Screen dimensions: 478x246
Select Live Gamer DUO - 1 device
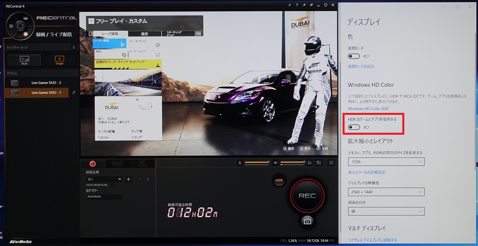(x=37, y=93)
